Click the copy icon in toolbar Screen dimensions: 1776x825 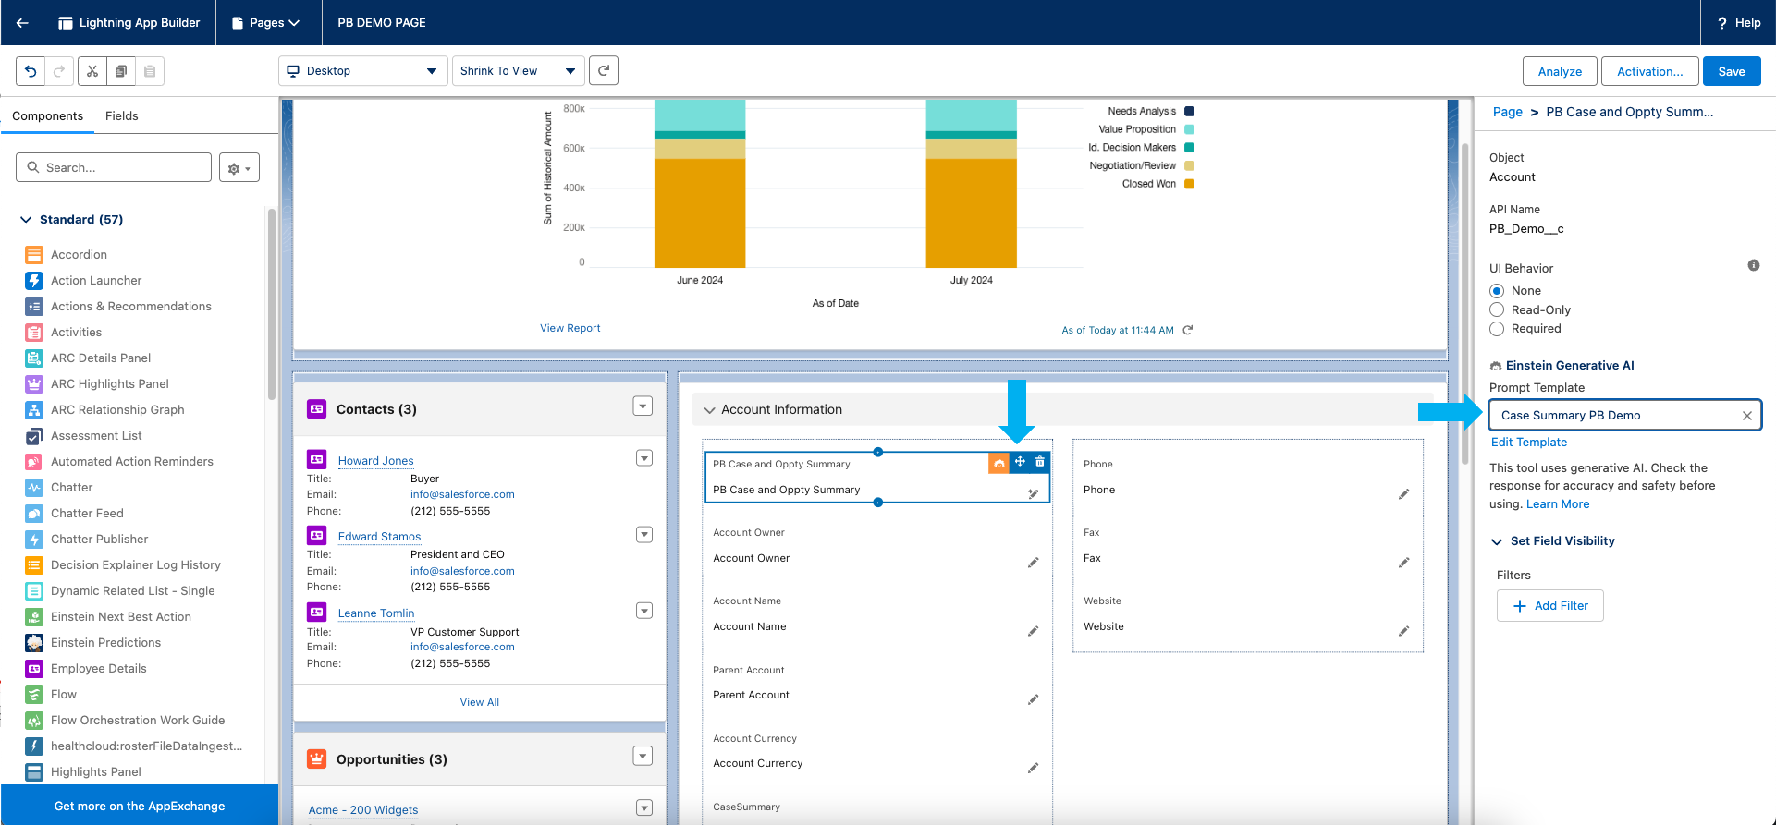(x=121, y=71)
